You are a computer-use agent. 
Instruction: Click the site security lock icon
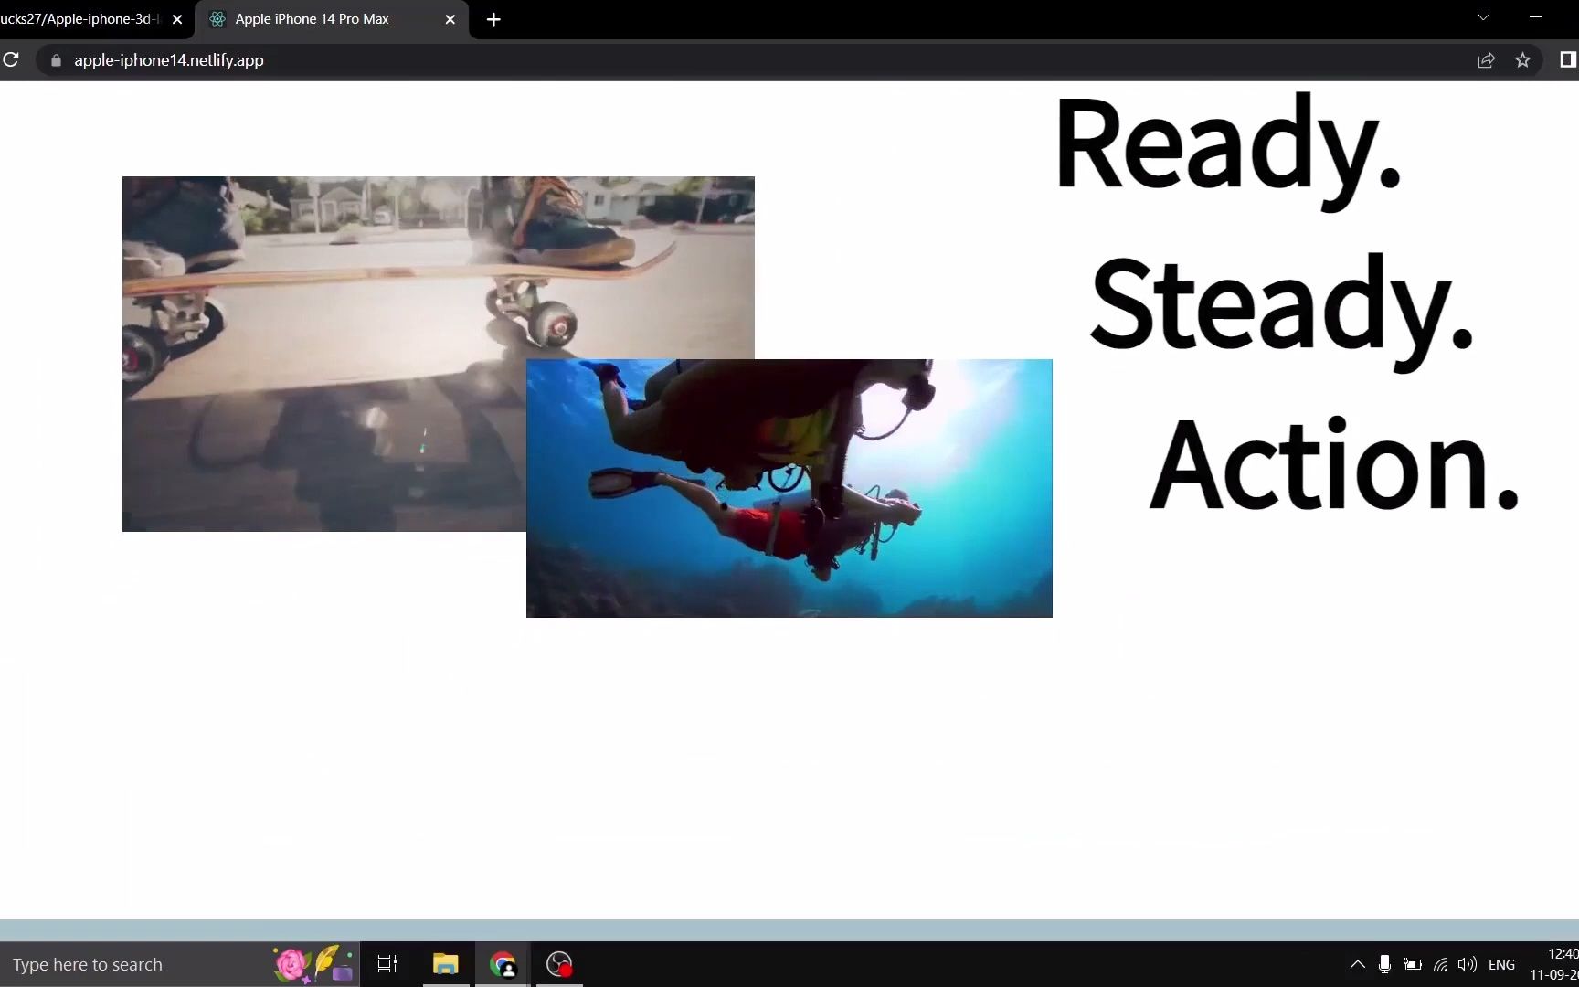[55, 60]
